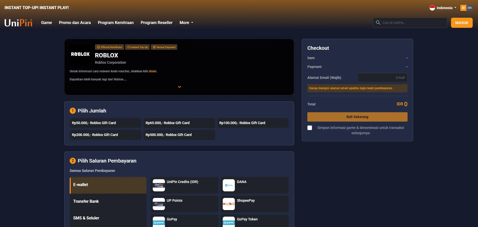Expand the More navigation menu

point(186,23)
